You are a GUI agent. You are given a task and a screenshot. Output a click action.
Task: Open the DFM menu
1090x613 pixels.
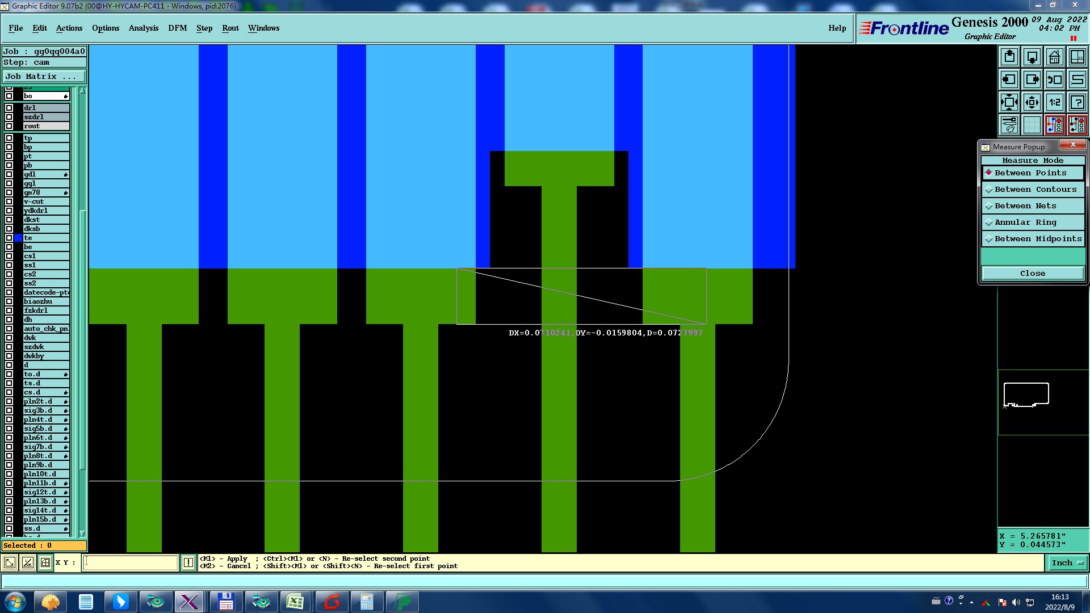pyautogui.click(x=177, y=28)
